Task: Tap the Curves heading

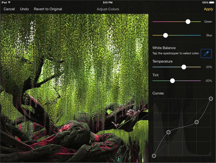Action: (158, 93)
